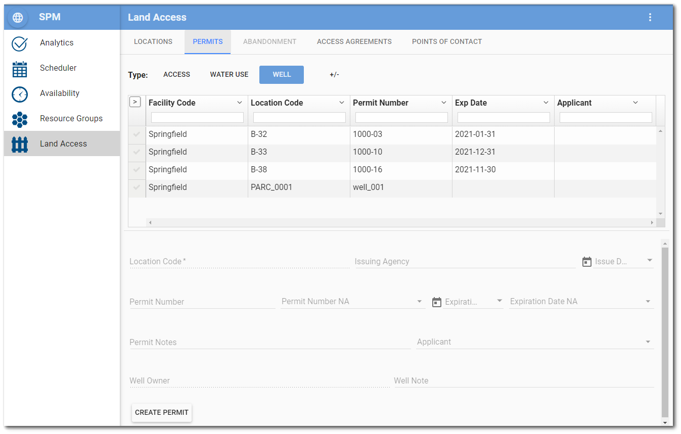This screenshot has width=681, height=434.
Task: Select the well_001 permit cell
Action: (x=401, y=187)
